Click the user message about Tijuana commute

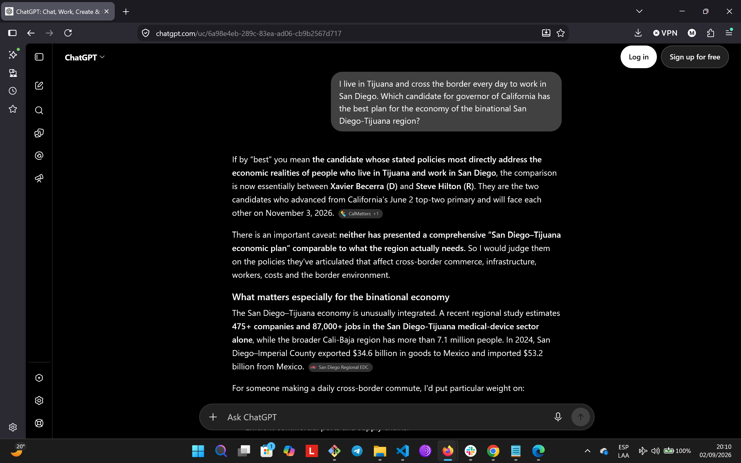coord(446,102)
